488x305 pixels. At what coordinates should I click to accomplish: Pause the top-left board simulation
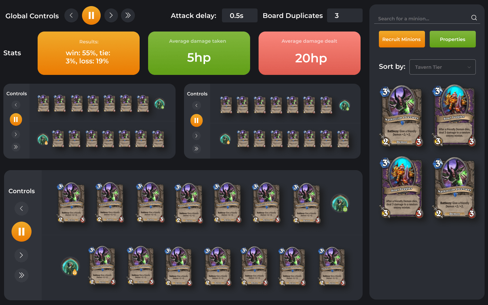16,119
